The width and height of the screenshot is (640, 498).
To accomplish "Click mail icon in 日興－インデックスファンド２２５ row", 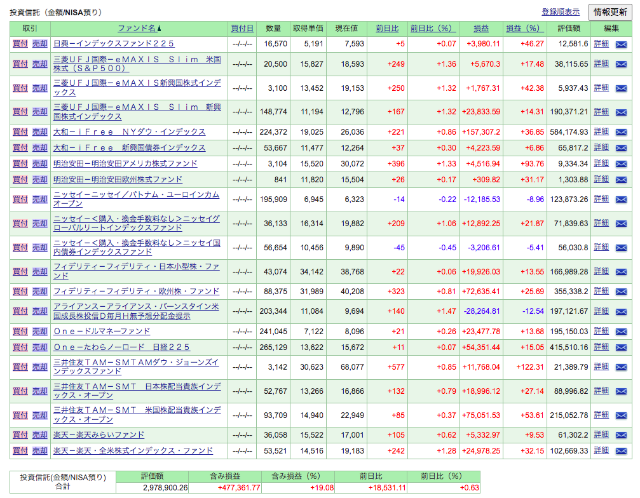I will pos(621,44).
